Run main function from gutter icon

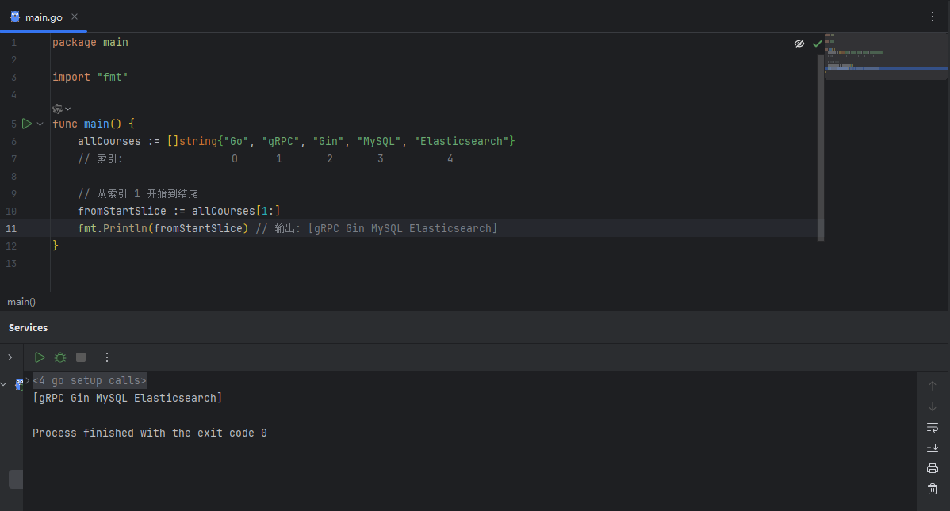point(27,124)
